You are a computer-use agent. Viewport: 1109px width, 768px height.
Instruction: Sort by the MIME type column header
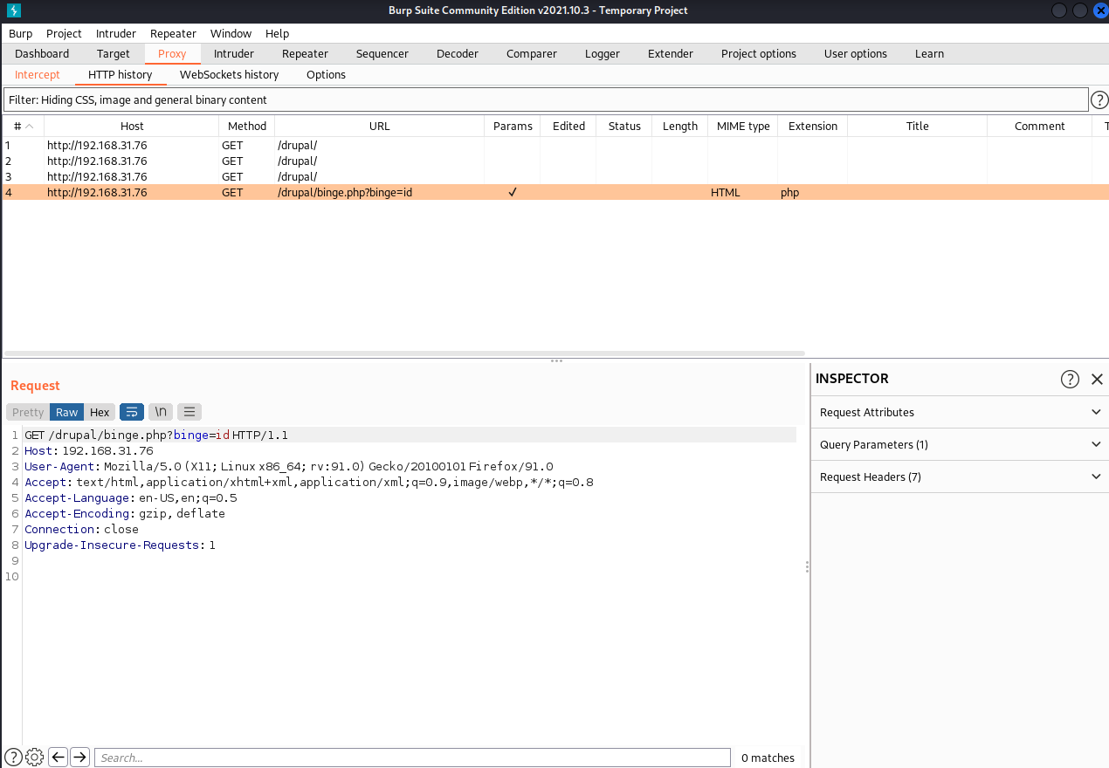coord(743,126)
